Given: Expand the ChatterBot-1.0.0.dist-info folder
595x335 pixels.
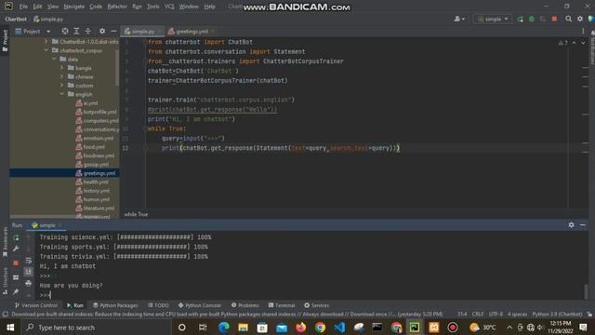Looking at the screenshot, I should (46, 41).
